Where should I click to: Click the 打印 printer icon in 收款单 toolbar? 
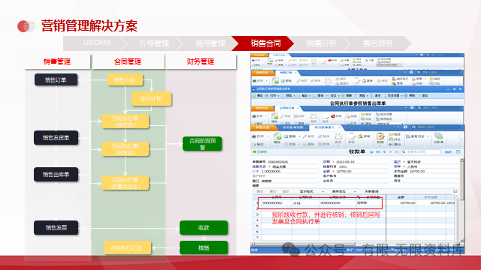(254, 136)
